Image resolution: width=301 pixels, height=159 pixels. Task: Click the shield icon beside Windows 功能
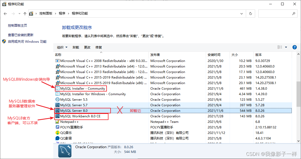click(x=4, y=41)
